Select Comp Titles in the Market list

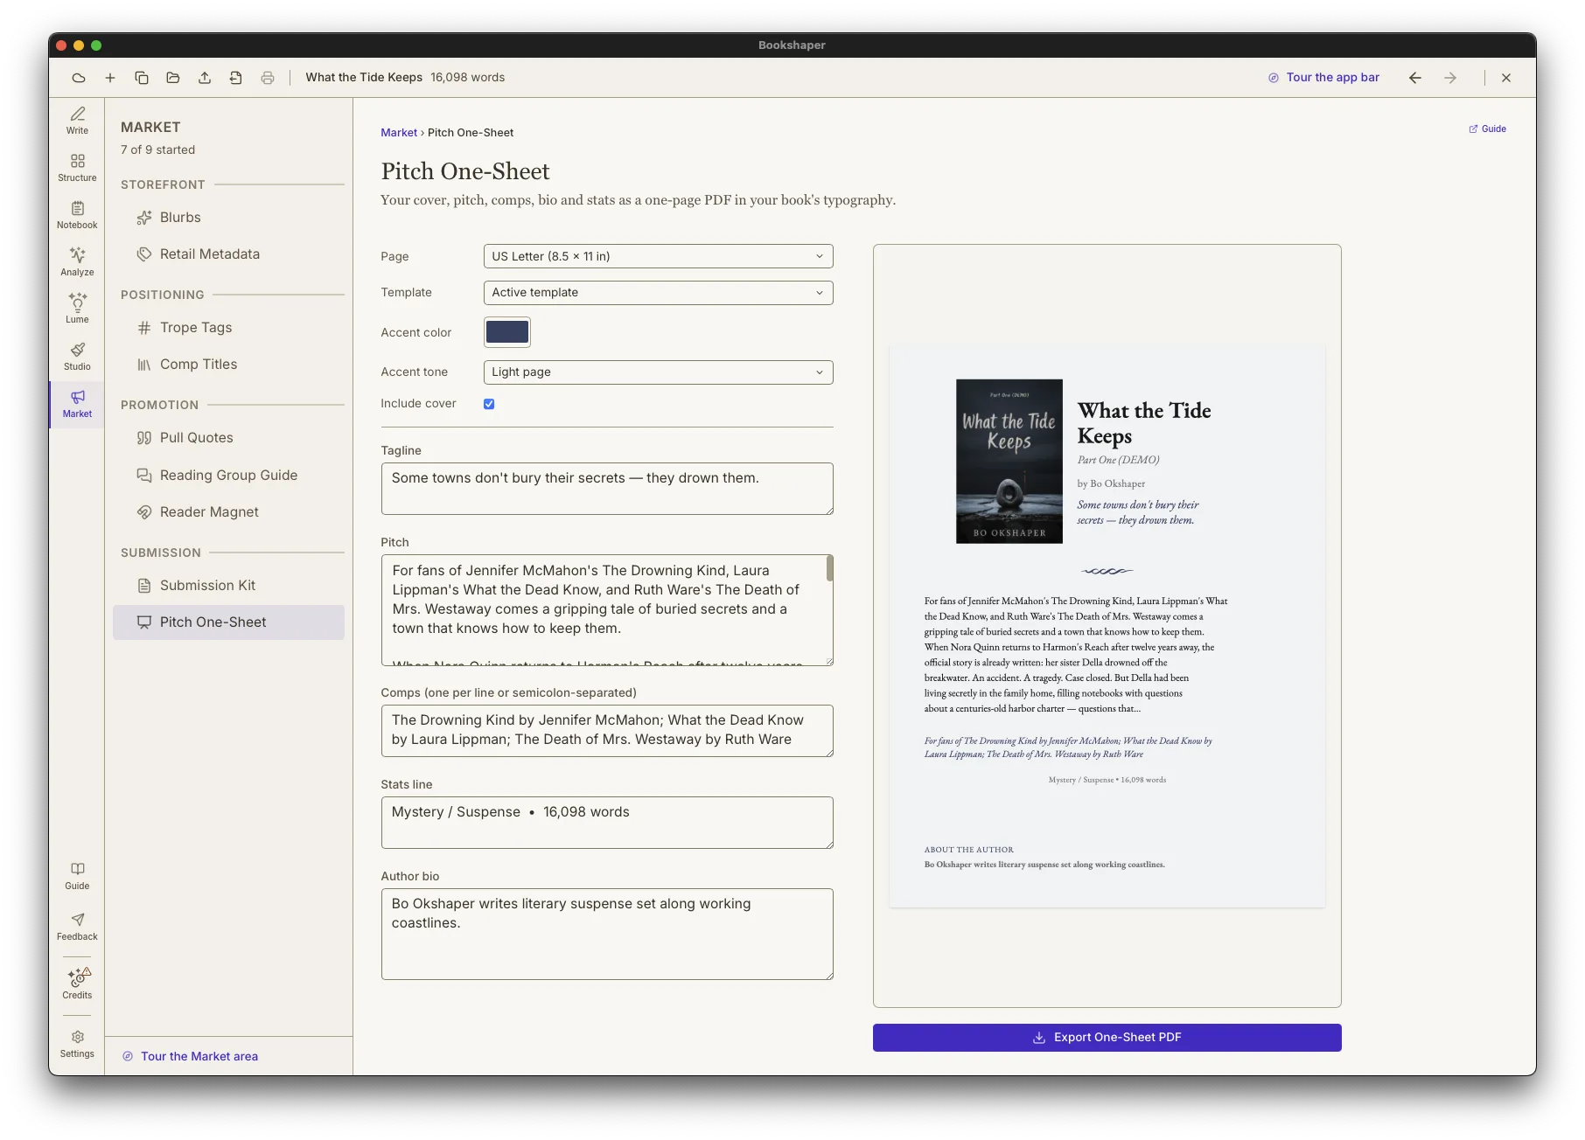(228, 365)
